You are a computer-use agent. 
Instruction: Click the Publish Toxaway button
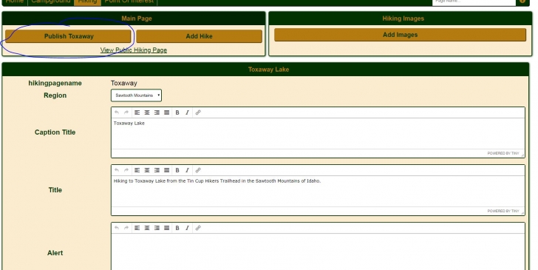pos(68,36)
